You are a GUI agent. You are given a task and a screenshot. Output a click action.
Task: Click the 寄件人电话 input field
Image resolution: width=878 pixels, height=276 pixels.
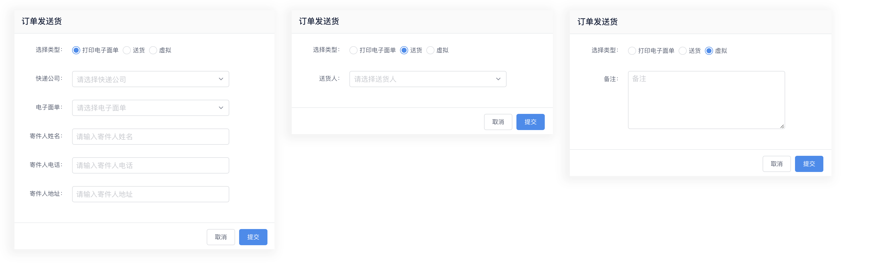151,165
